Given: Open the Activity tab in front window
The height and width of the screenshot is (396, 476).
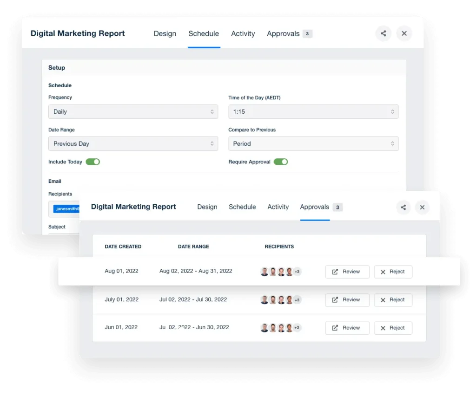Looking at the screenshot, I should click(278, 207).
